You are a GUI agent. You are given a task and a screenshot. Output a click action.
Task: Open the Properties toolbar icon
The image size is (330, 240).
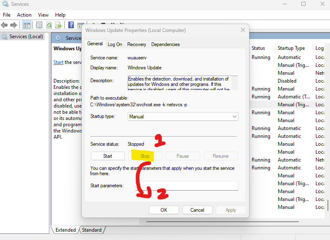(39, 25)
